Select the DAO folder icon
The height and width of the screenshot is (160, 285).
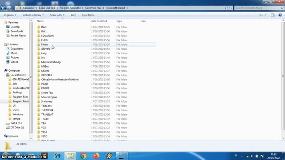[39, 27]
